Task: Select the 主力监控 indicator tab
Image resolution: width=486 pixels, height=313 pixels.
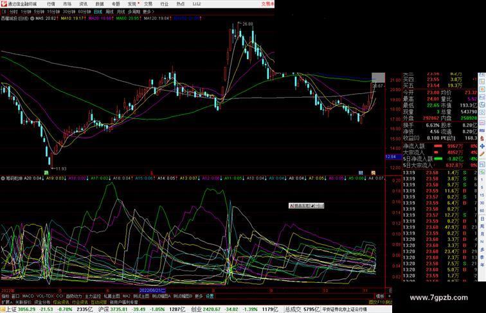Action: tap(93, 296)
